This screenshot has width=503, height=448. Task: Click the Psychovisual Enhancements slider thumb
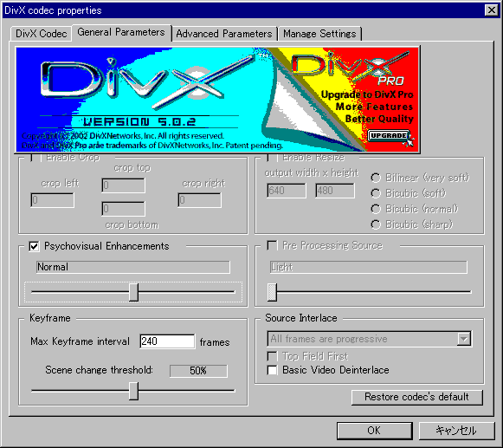coord(133,292)
